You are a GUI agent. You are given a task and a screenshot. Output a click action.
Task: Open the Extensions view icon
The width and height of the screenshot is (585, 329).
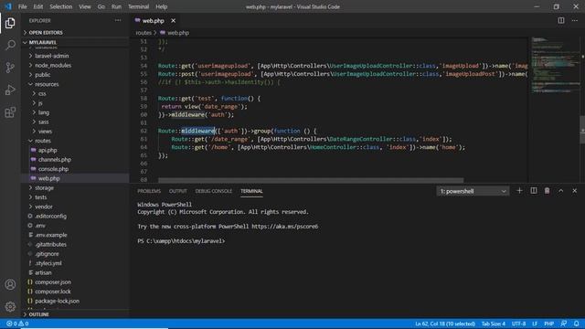tap(10, 112)
